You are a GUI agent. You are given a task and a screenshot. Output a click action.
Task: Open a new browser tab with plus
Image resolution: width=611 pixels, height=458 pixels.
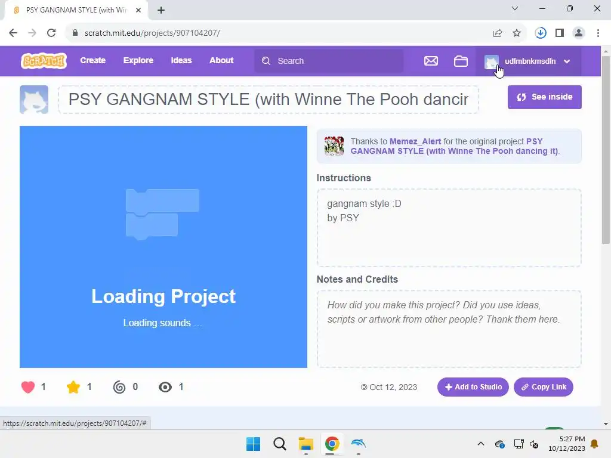pos(161,10)
